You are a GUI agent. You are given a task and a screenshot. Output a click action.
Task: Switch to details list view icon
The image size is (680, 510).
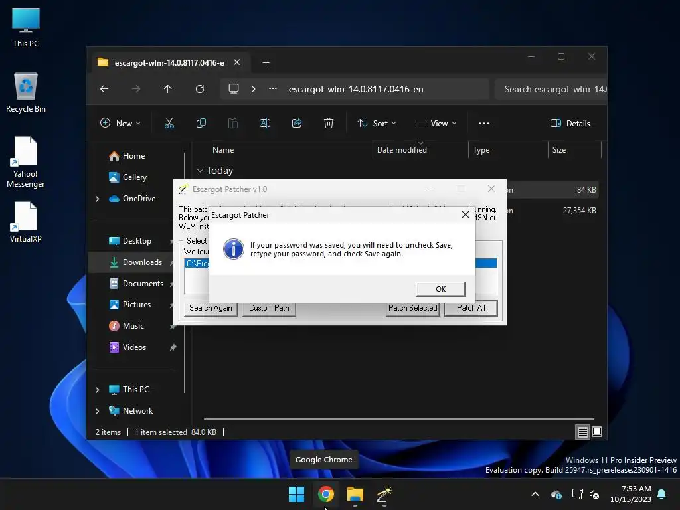582,432
